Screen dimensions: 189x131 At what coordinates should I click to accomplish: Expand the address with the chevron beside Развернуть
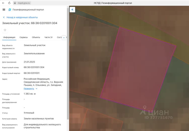tap(36, 89)
